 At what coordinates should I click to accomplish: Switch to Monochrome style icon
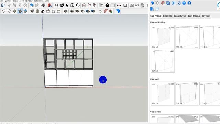click(x=25, y=11)
